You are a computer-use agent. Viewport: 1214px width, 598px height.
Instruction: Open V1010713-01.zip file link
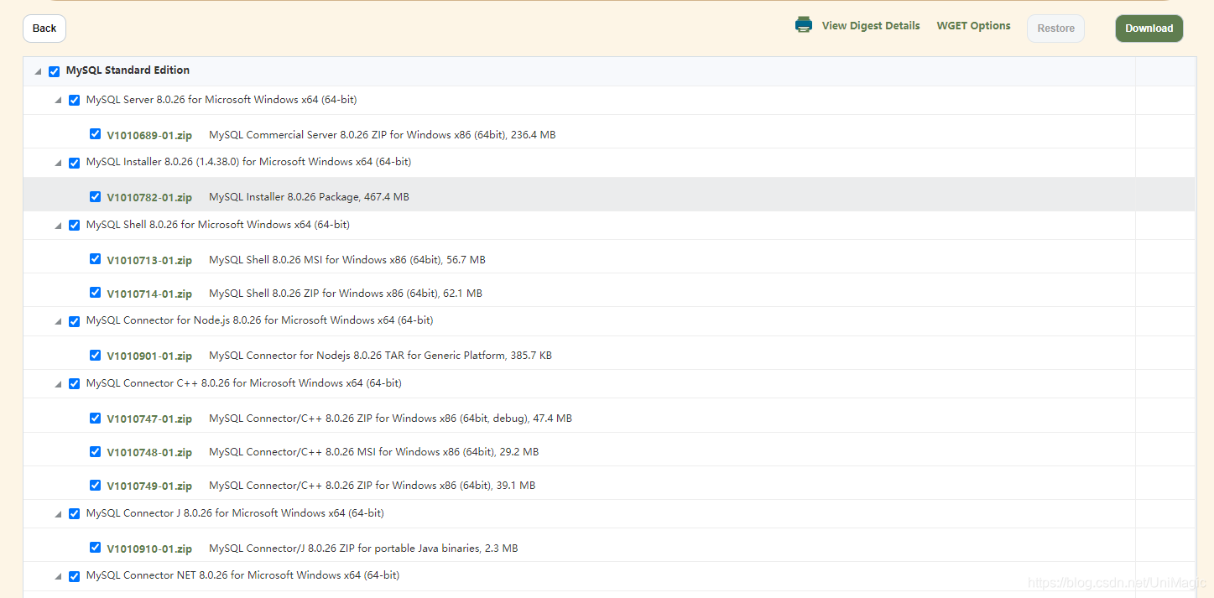pos(149,260)
